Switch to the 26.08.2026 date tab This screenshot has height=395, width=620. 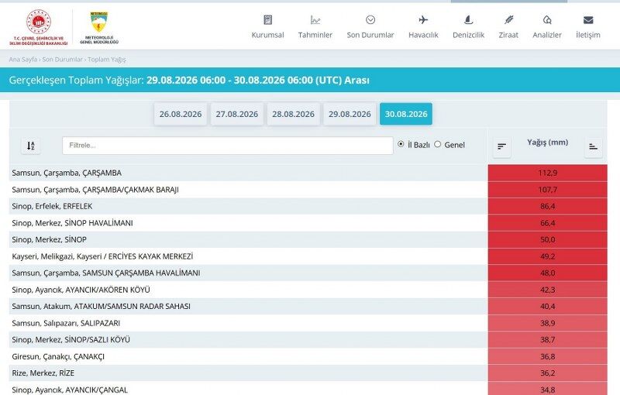181,114
